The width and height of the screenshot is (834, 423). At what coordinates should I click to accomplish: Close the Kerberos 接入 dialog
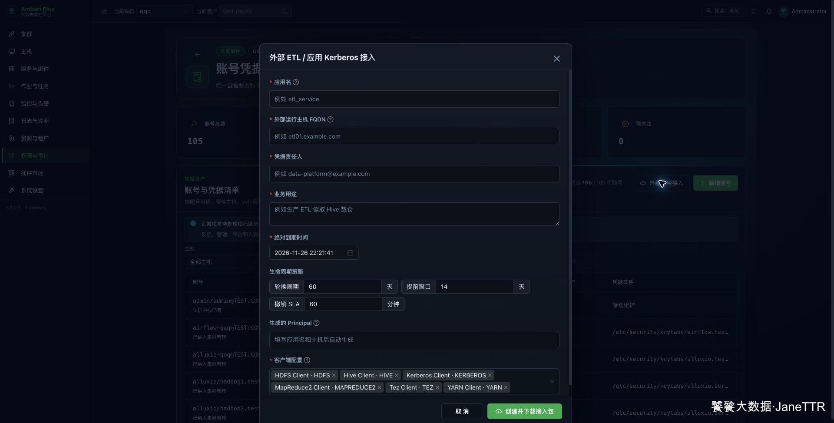(x=556, y=59)
